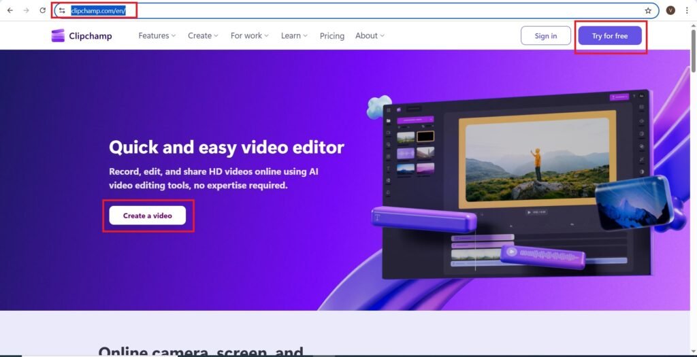Open the Learn dropdown menu
Image resolution: width=697 pixels, height=357 pixels.
(x=294, y=36)
